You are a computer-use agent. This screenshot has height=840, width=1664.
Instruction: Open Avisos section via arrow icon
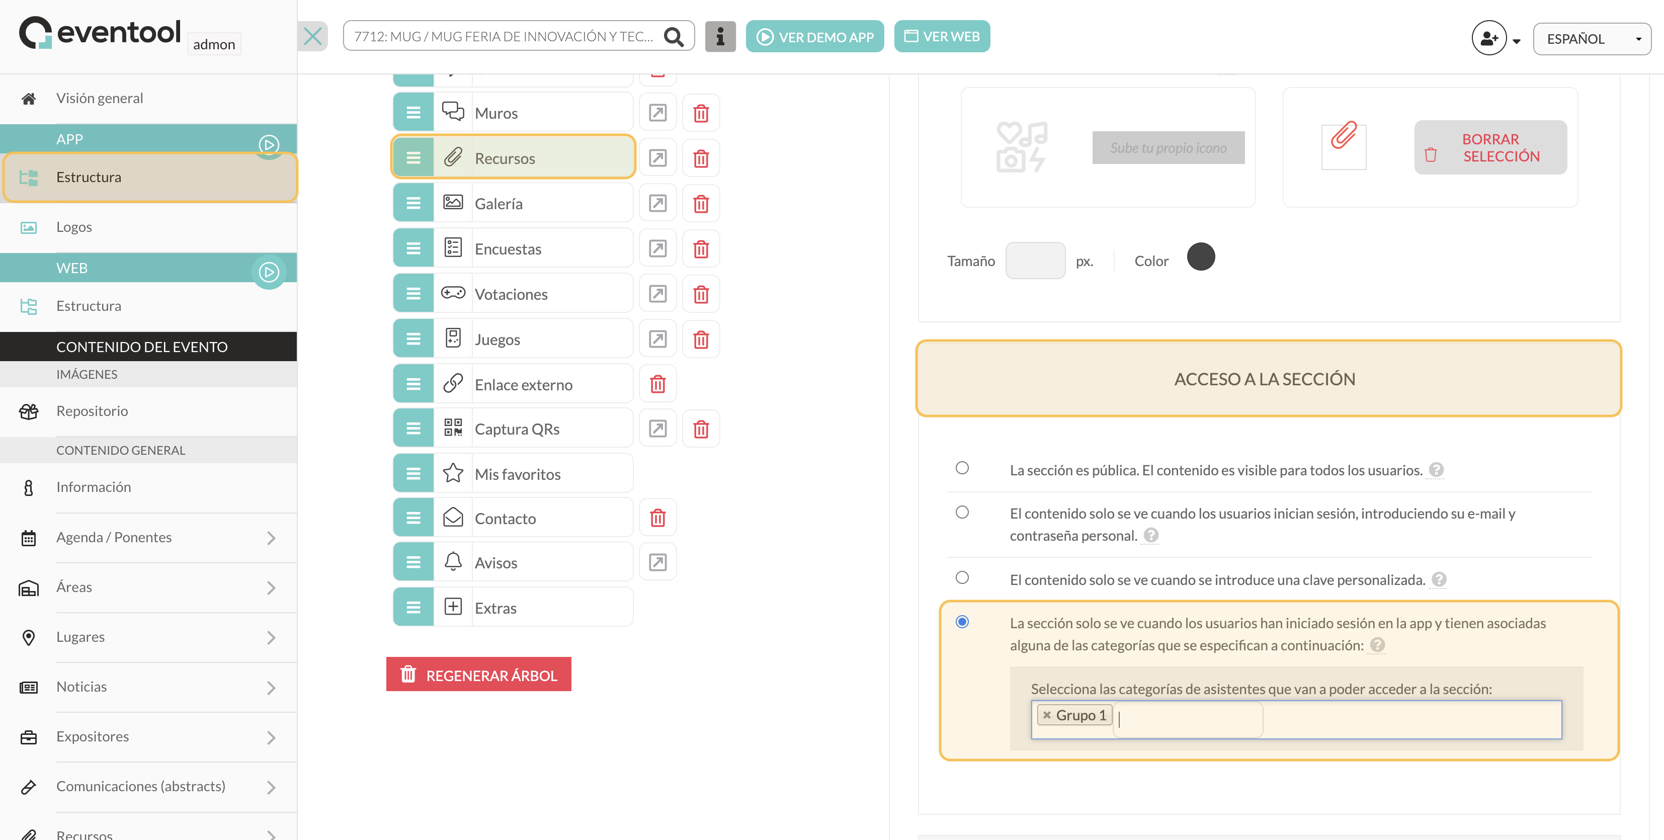pos(657,563)
